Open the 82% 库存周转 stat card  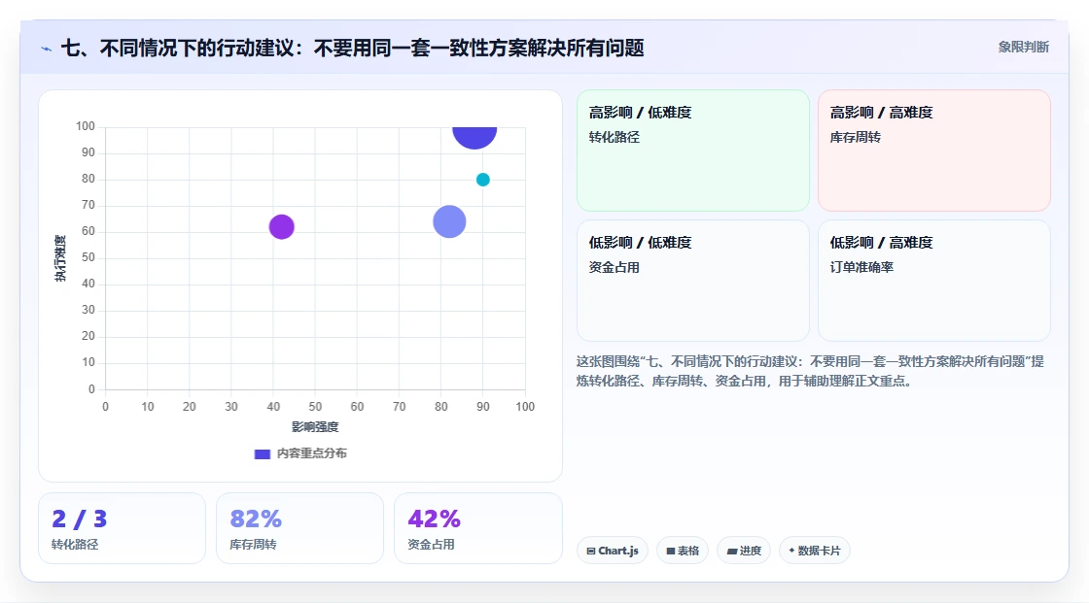coord(300,528)
